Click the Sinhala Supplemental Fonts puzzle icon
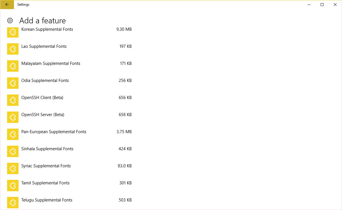Image resolution: width=342 pixels, height=210 pixels. pyautogui.click(x=13, y=151)
